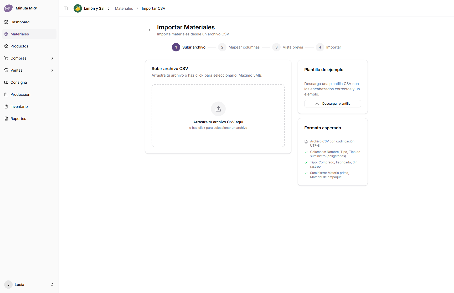The width and height of the screenshot is (454, 293).
Task: Open Consigna in the sidebar
Action: coord(29,82)
